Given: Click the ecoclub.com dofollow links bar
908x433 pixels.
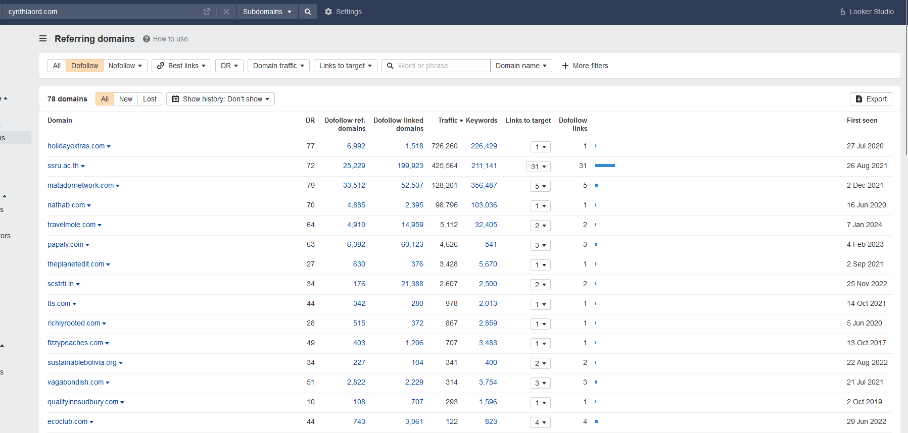Looking at the screenshot, I should pyautogui.click(x=597, y=421).
